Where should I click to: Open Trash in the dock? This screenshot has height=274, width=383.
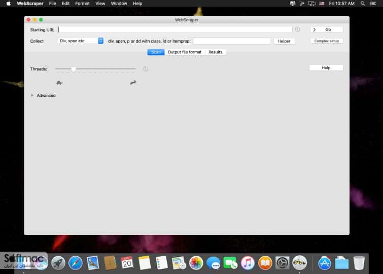click(x=359, y=263)
